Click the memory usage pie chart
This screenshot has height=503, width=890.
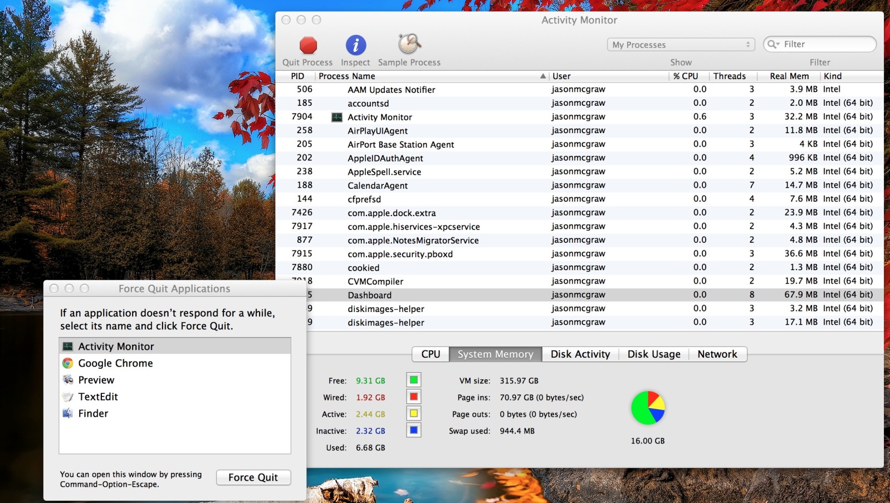pyautogui.click(x=648, y=408)
